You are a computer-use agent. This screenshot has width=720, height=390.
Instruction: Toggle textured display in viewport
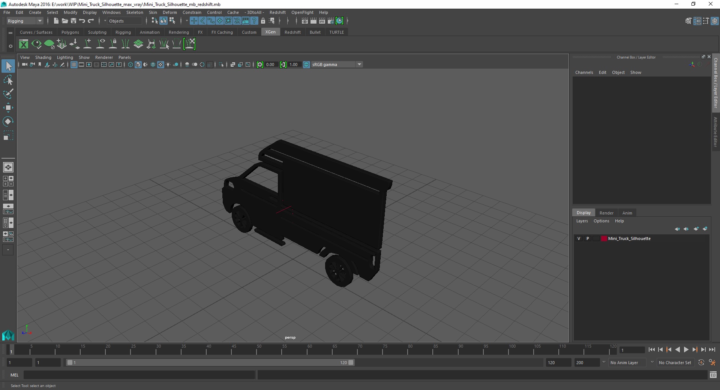coord(160,64)
